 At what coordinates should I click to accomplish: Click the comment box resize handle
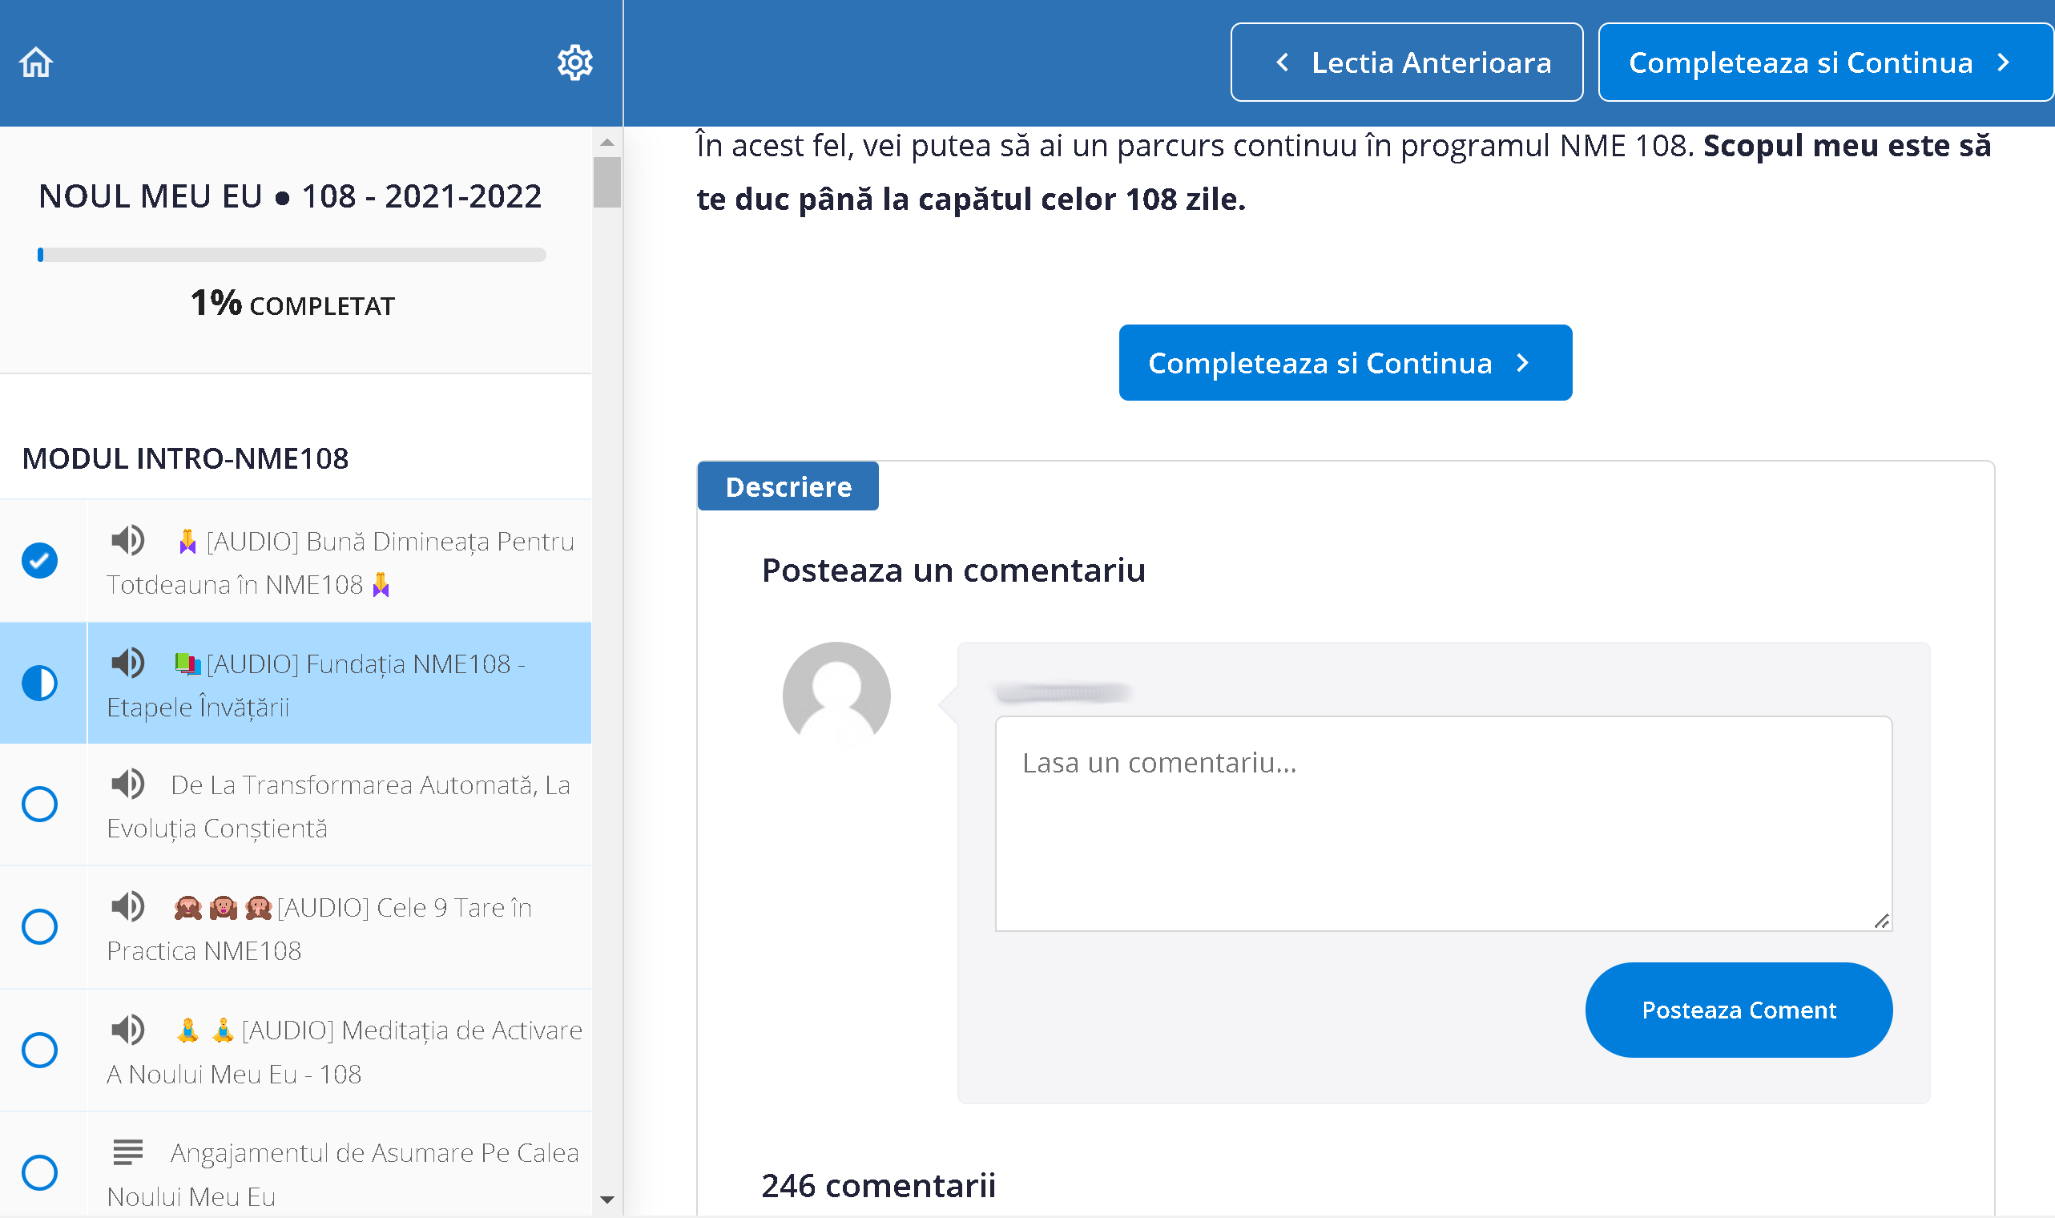pyautogui.click(x=1882, y=921)
